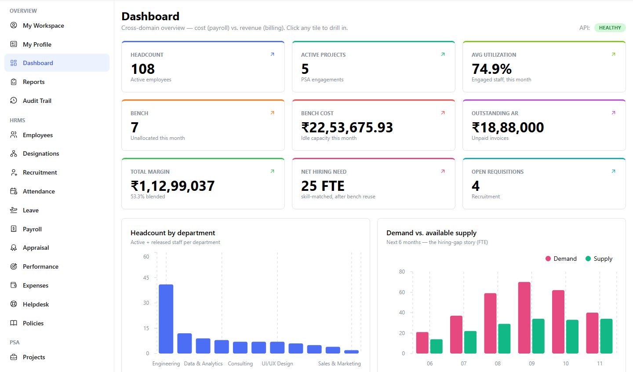Screen dimensions: 633x372
Task: Navigate to Employees in HRMS
Action: pyautogui.click(x=57, y=135)
